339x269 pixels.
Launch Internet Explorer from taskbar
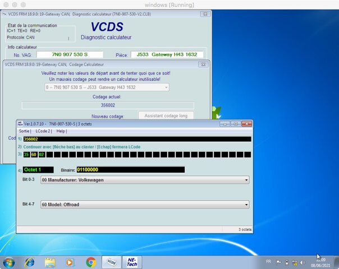30,262
